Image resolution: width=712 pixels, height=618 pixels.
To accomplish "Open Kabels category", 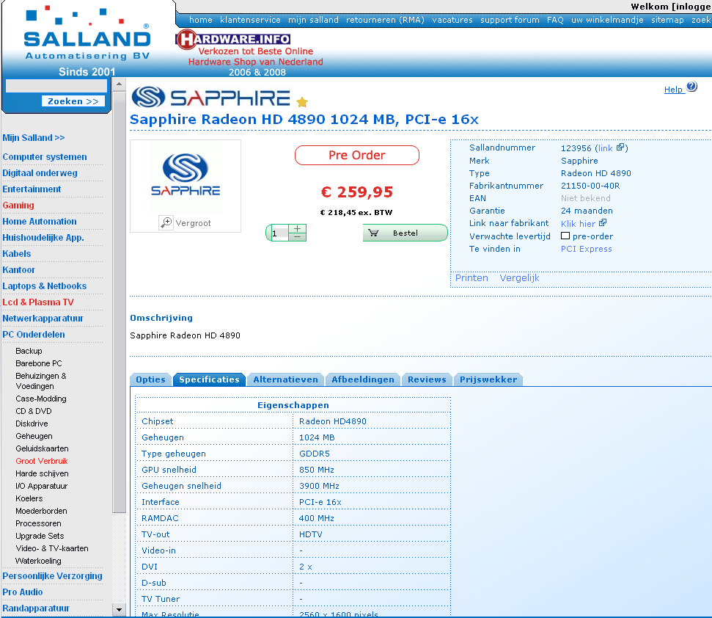I will pos(17,253).
